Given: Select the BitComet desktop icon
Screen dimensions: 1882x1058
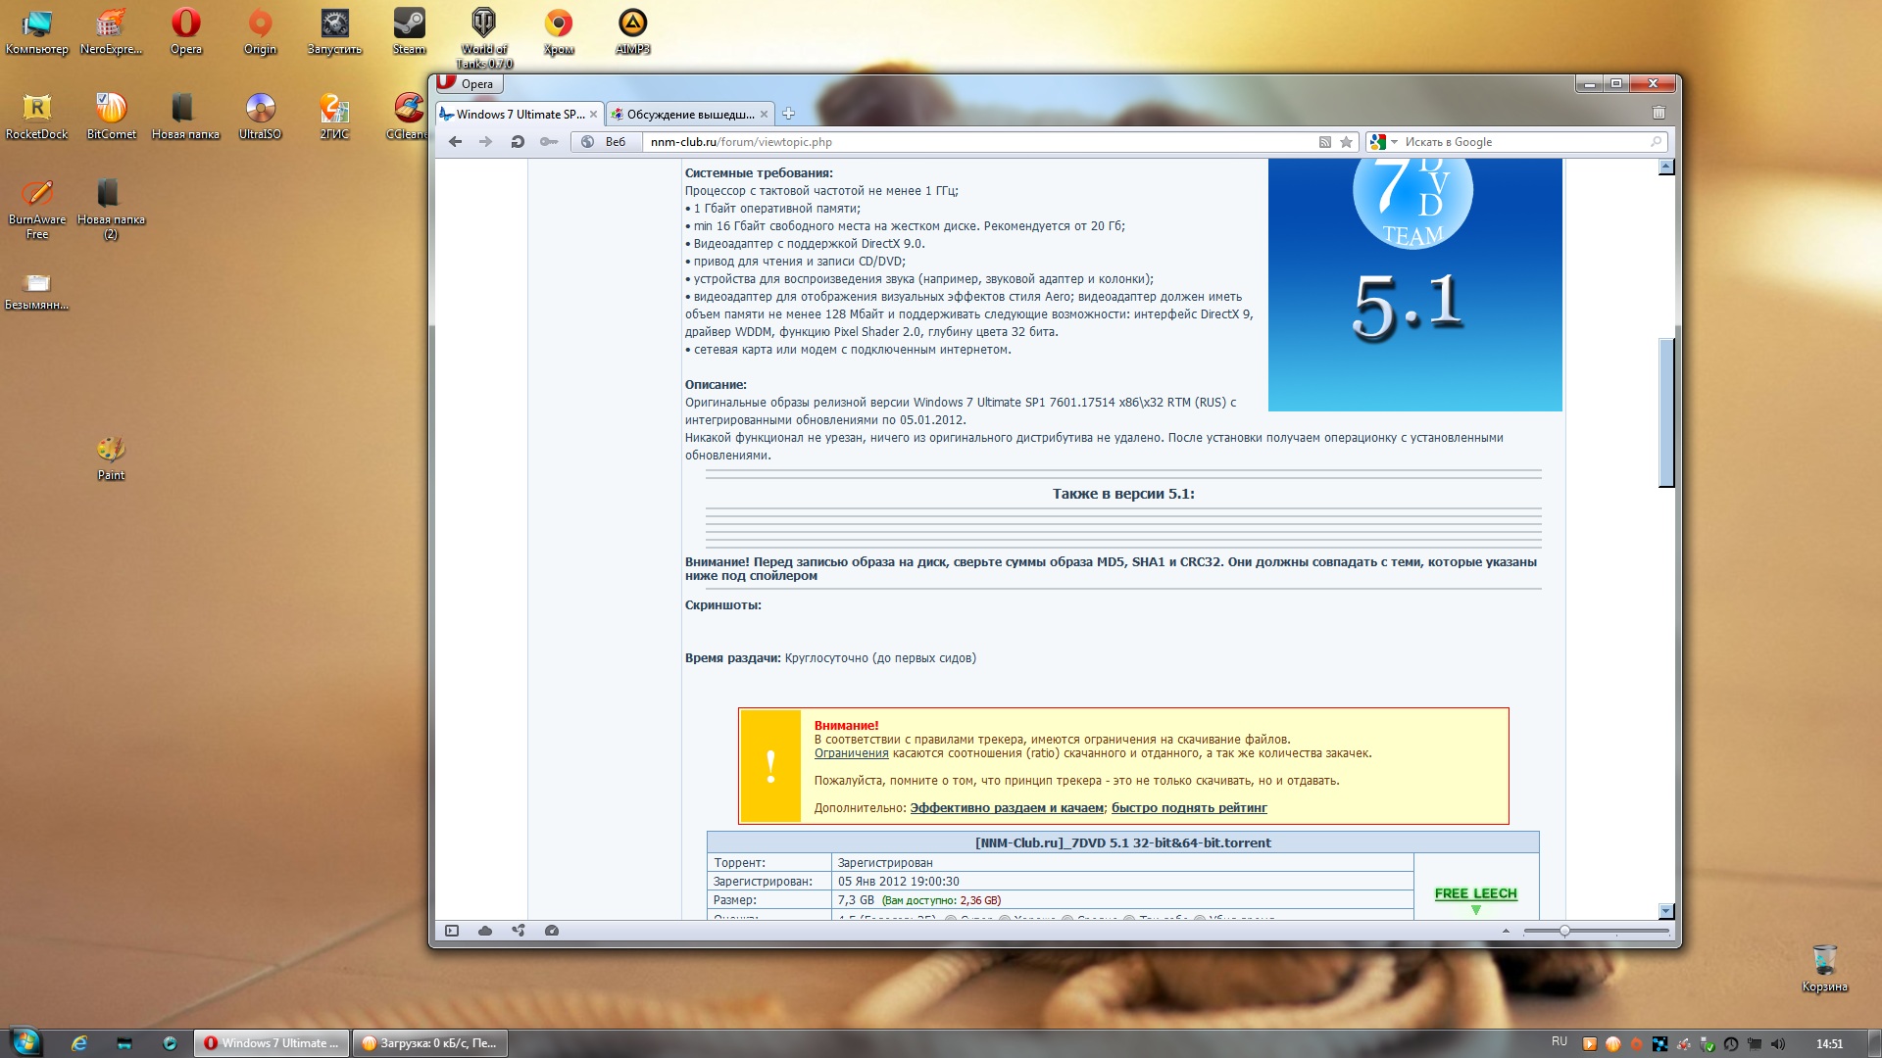Looking at the screenshot, I should point(111,118).
